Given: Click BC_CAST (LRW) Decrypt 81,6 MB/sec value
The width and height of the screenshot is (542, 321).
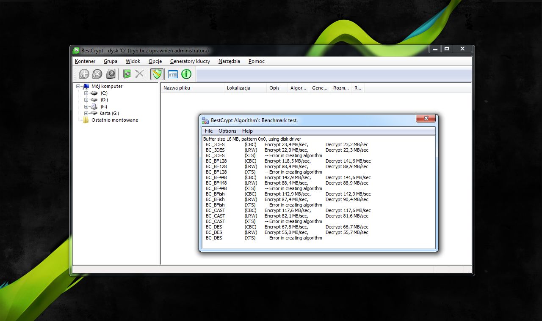Looking at the screenshot, I should click(347, 216).
